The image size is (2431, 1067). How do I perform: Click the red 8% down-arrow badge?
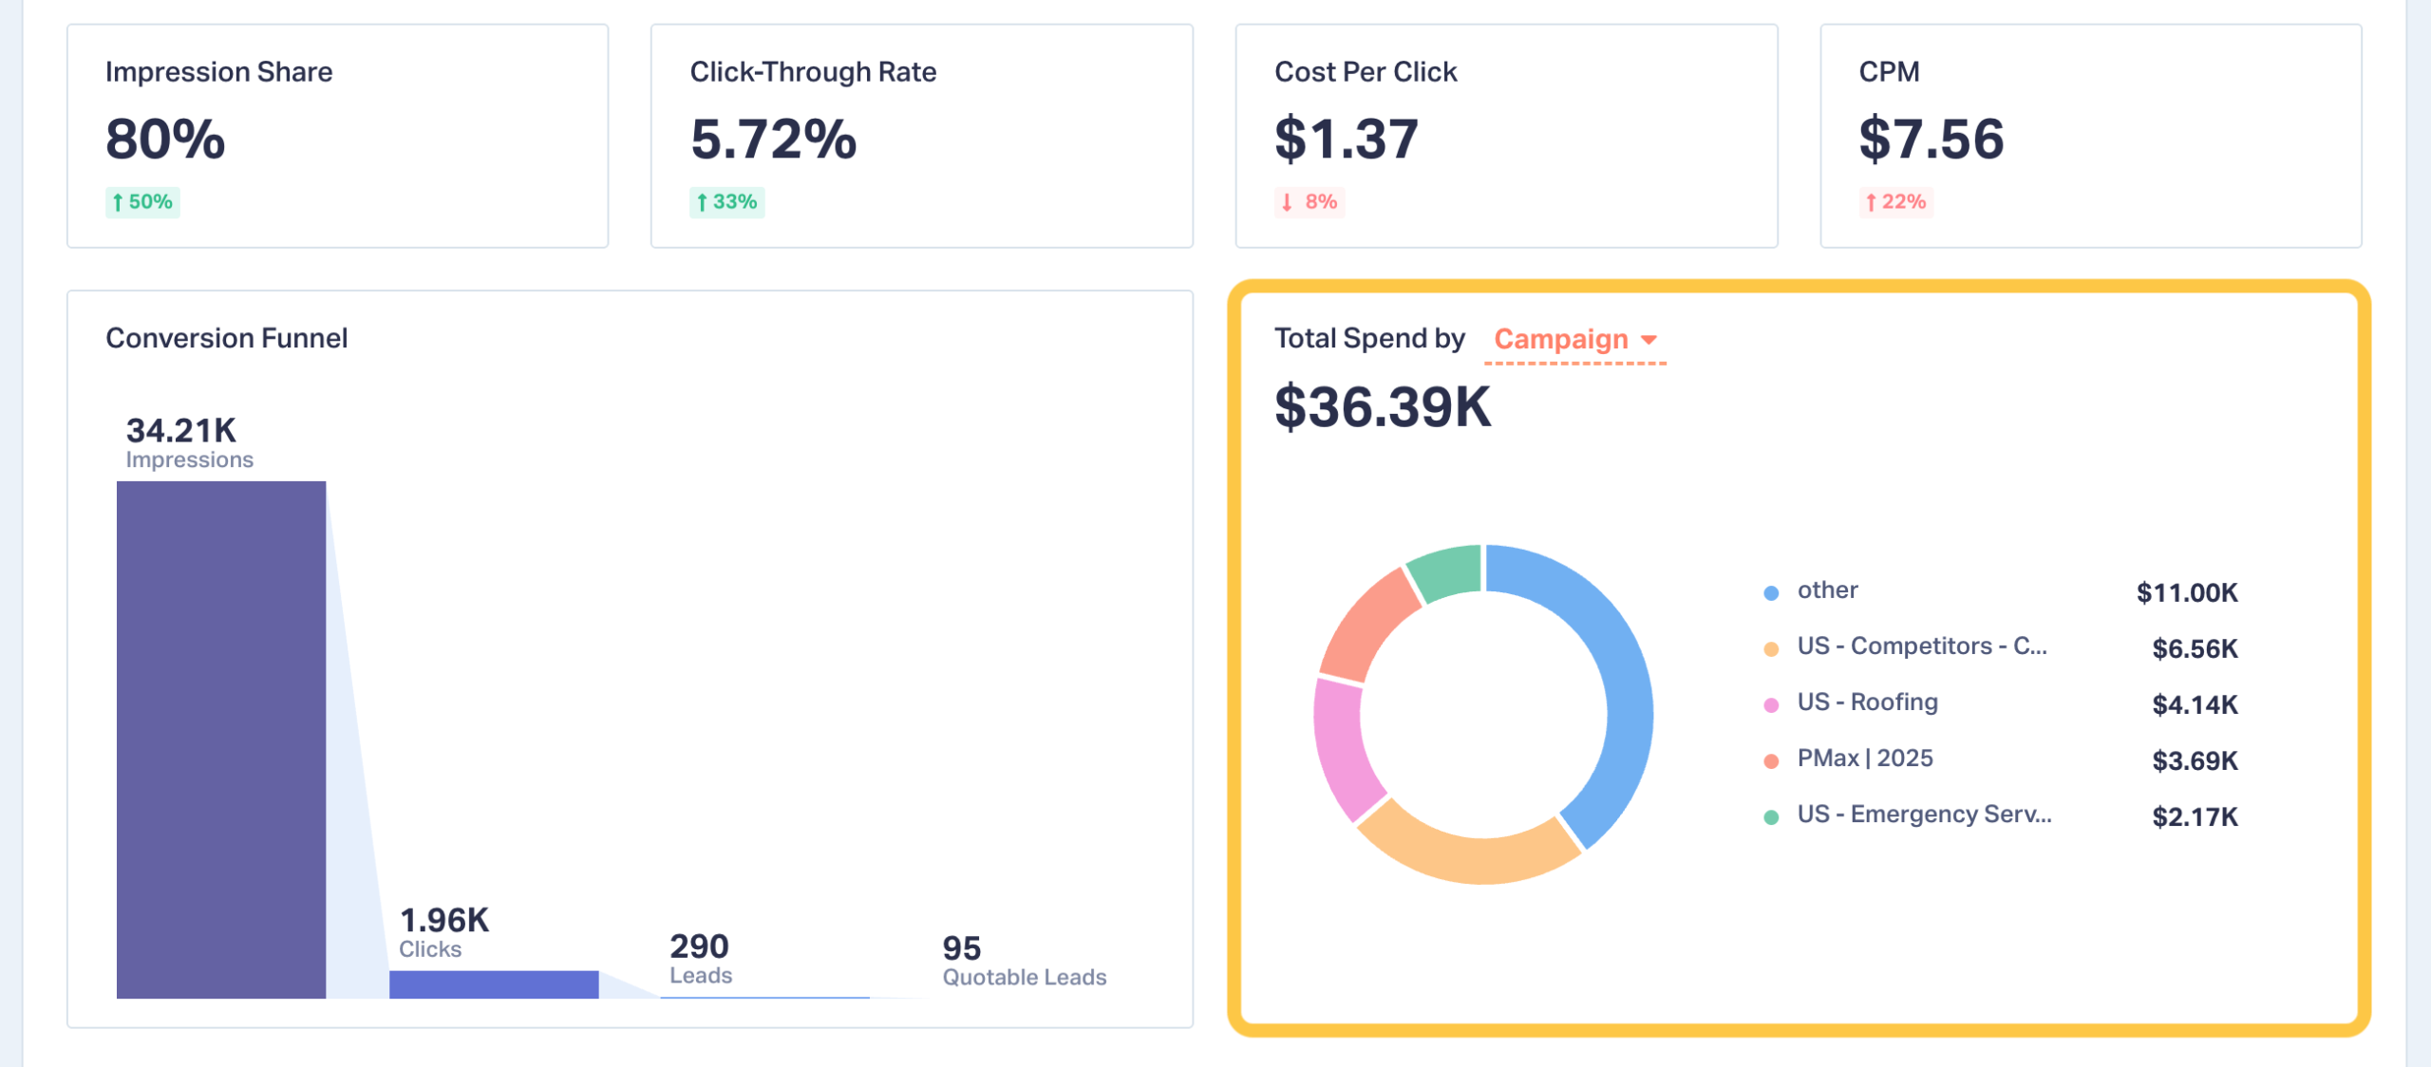tap(1310, 202)
